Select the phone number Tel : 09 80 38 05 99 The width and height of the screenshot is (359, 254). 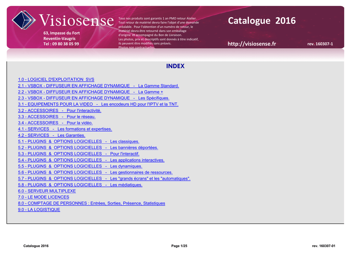(61, 44)
